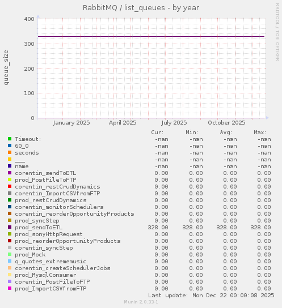Click the 400 y-axis tick label
Image resolution: width=282 pixels, height=308 pixels.
click(x=29, y=19)
